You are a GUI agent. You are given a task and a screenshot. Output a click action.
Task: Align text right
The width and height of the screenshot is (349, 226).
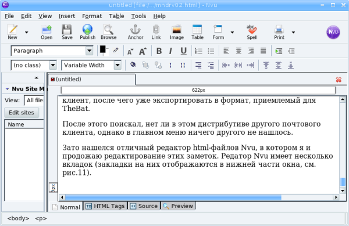tap(251, 51)
